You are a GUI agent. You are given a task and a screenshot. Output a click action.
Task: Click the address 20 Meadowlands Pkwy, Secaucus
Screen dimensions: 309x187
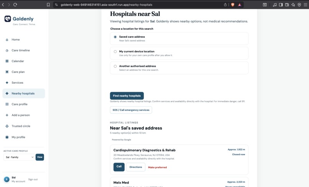141,155
